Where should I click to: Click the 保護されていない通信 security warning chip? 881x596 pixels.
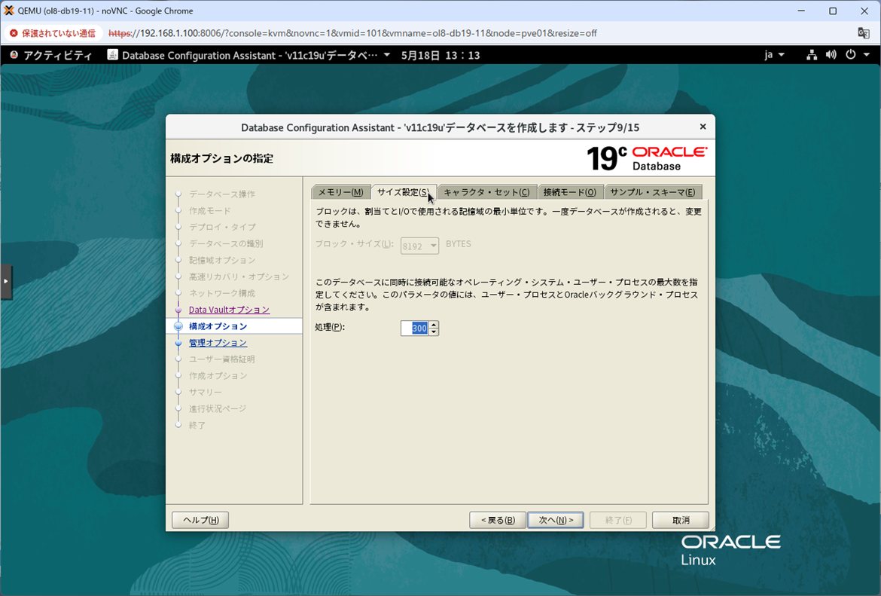tap(53, 33)
